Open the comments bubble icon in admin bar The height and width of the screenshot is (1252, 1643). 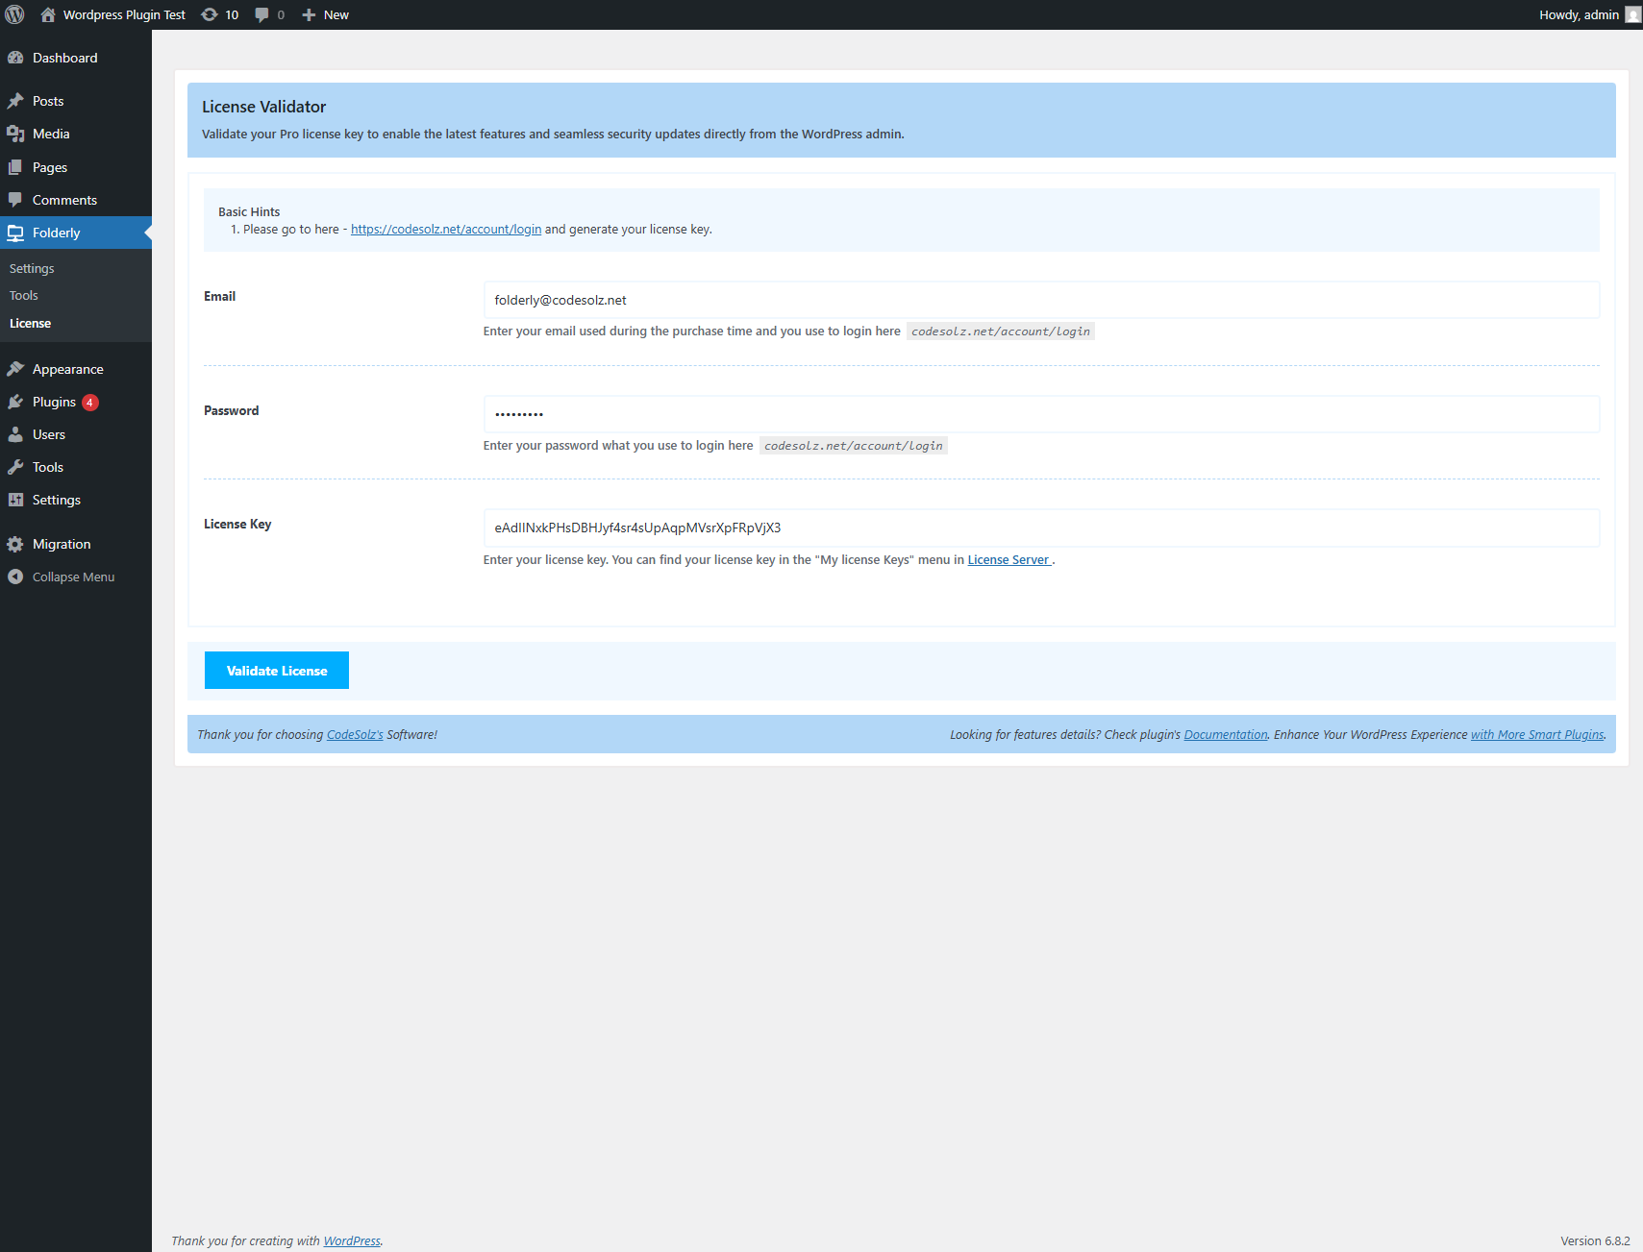(261, 14)
